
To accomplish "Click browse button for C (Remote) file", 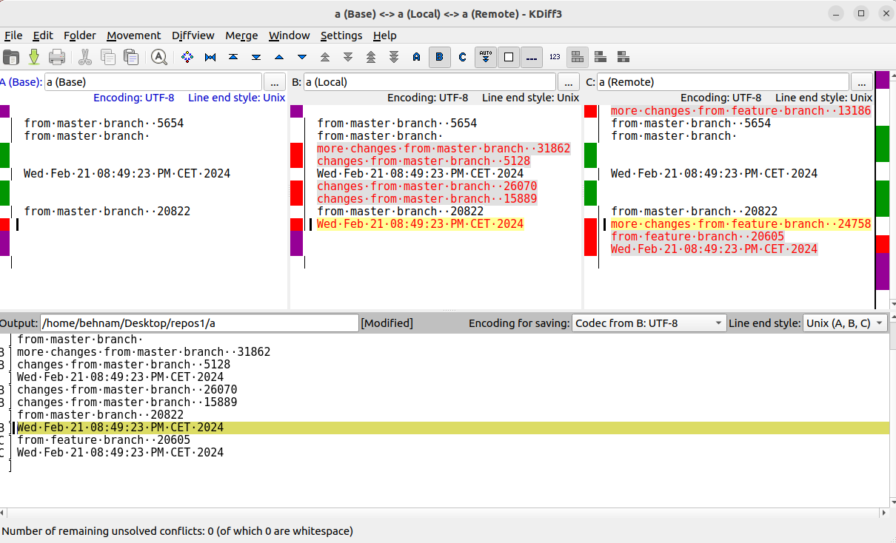I will point(862,82).
